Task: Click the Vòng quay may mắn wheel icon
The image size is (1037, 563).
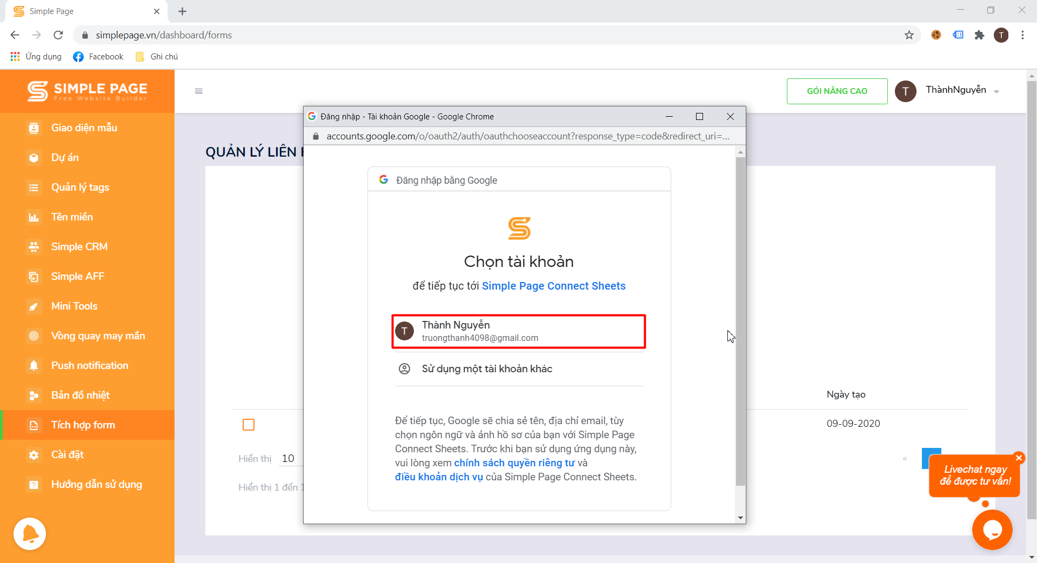Action: pos(34,336)
